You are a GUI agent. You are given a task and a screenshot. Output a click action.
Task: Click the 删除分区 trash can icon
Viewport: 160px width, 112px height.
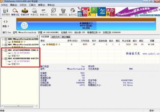pos(63,12)
